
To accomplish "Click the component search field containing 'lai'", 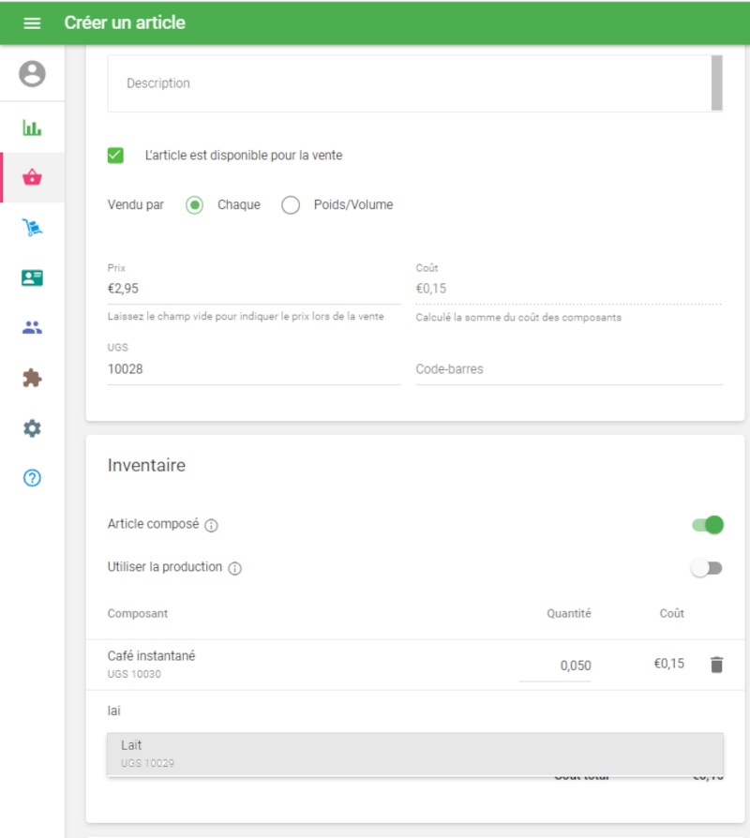I will [x=412, y=711].
